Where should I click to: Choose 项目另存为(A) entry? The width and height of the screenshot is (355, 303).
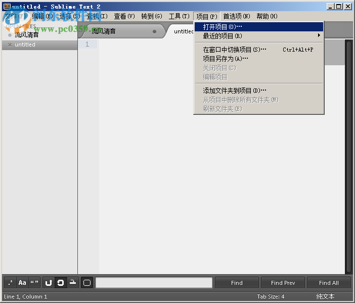click(259, 59)
